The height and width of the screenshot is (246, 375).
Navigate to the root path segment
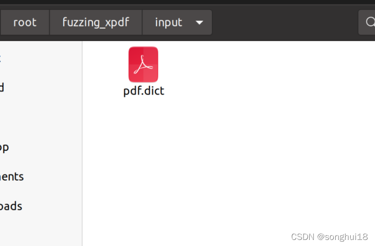[25, 22]
